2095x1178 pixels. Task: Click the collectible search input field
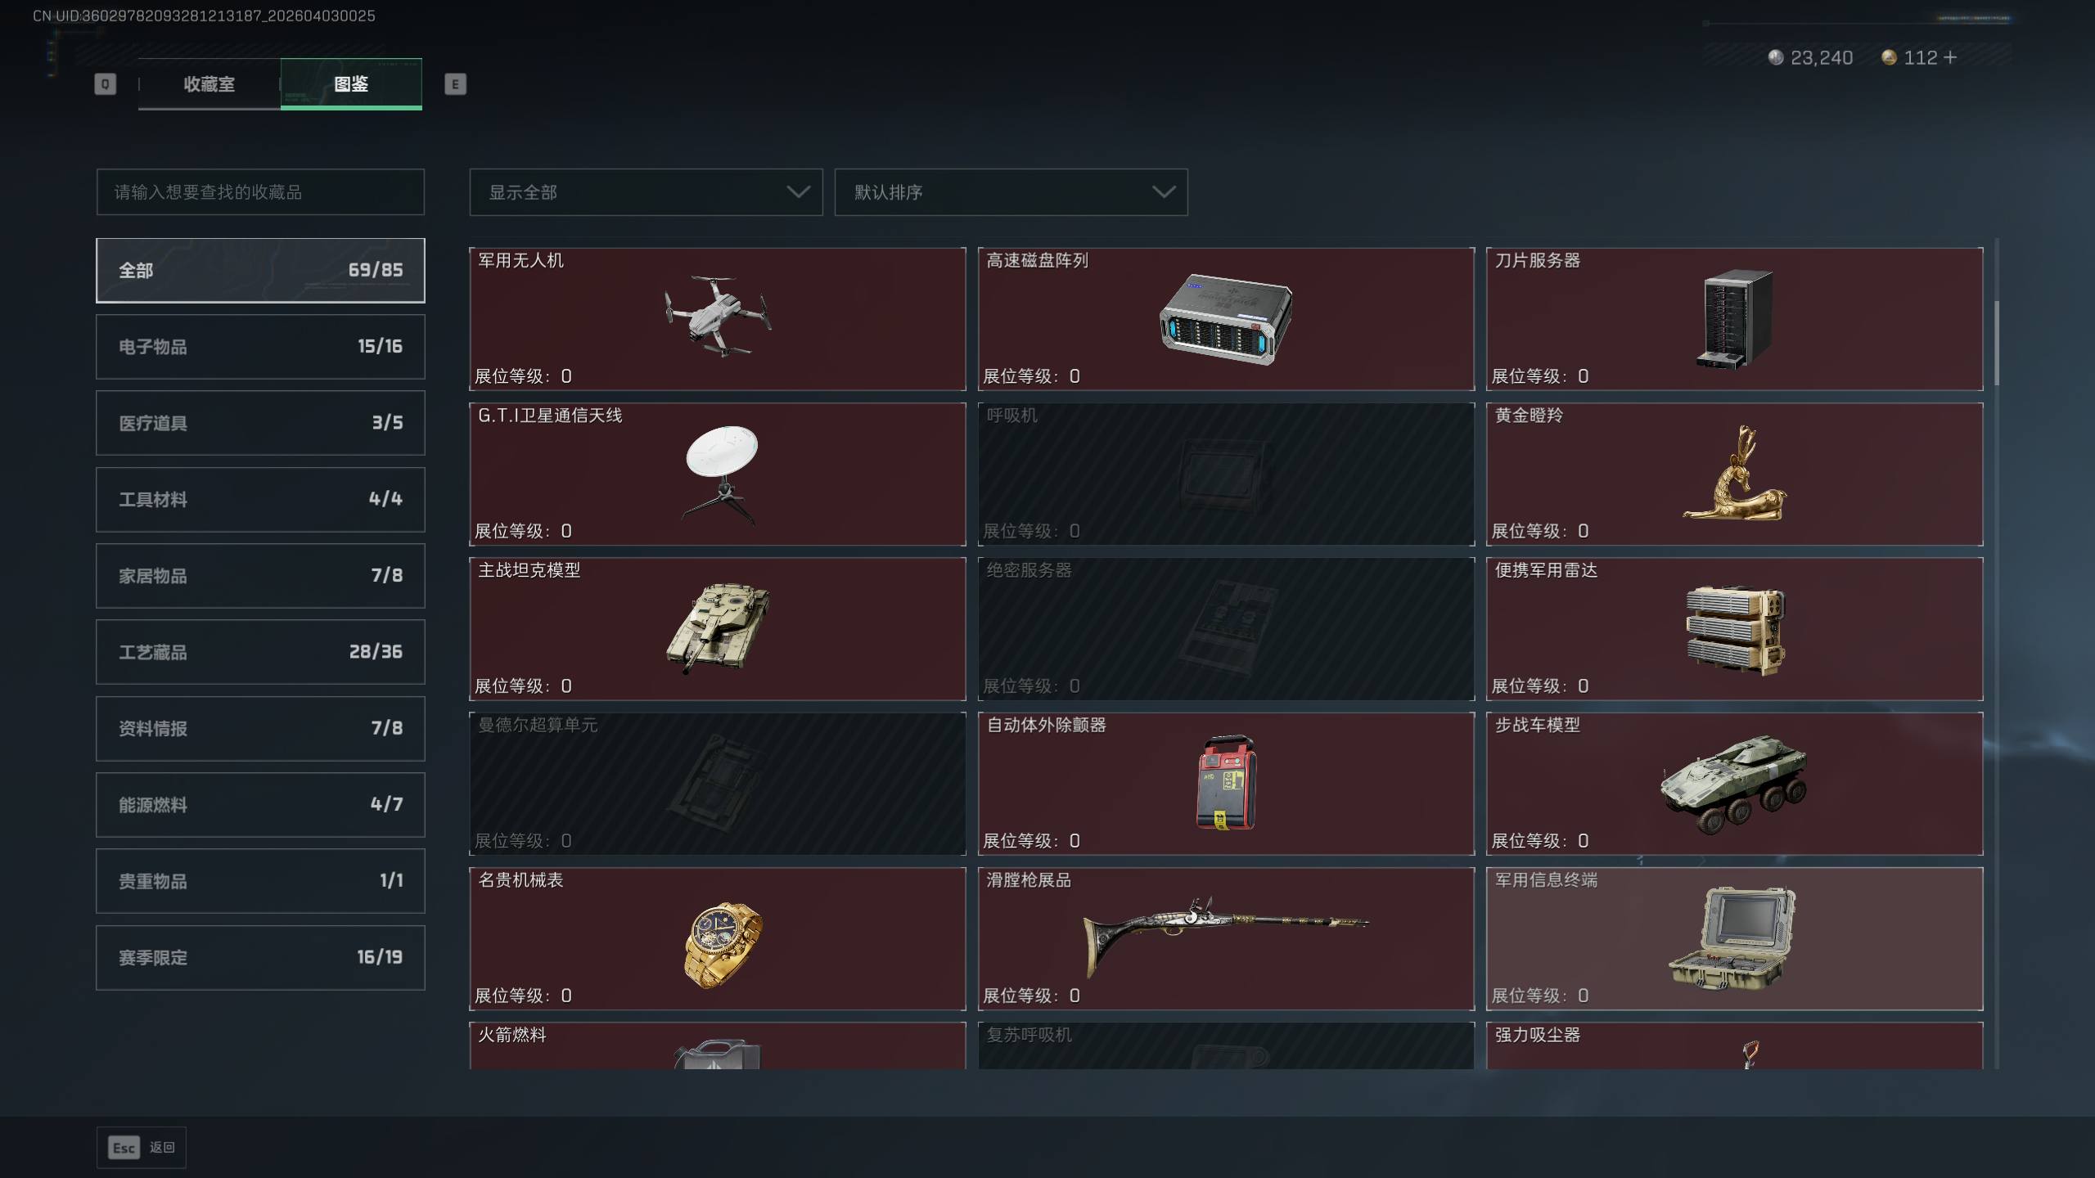[x=260, y=192]
